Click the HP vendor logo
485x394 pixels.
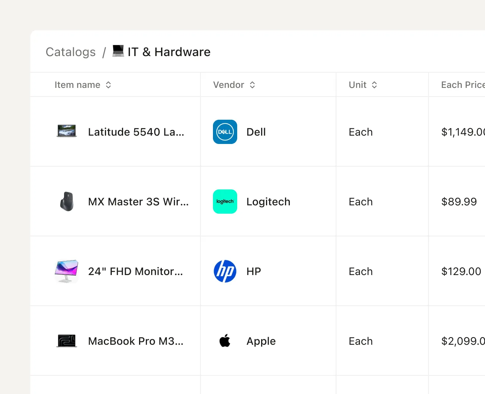click(x=225, y=271)
